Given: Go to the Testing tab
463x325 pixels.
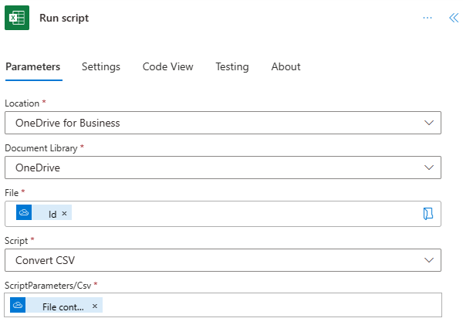Looking at the screenshot, I should coord(232,66).
